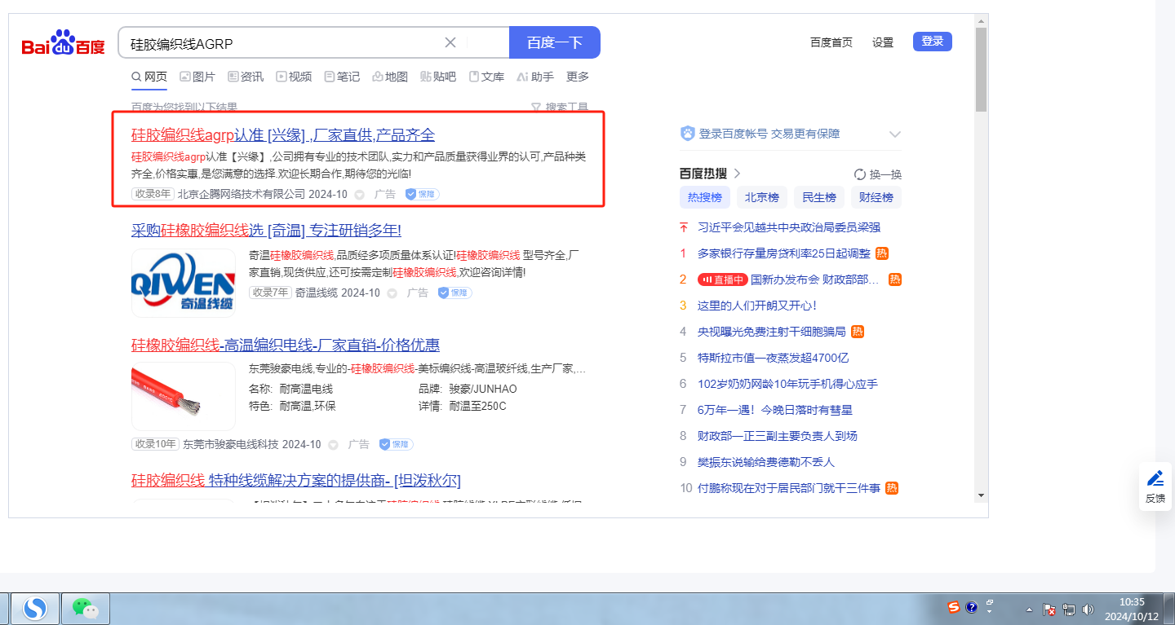Open the 搜索工具 filter dropdown
The height and width of the screenshot is (625, 1175).
click(x=560, y=107)
